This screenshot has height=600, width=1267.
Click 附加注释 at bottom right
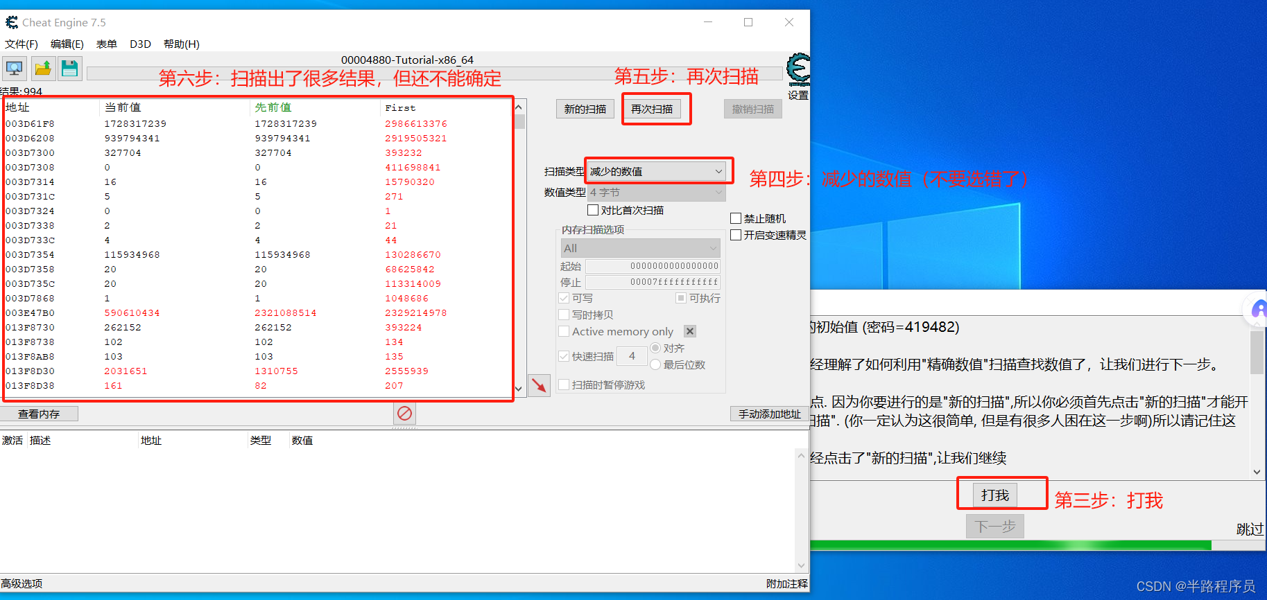(786, 583)
